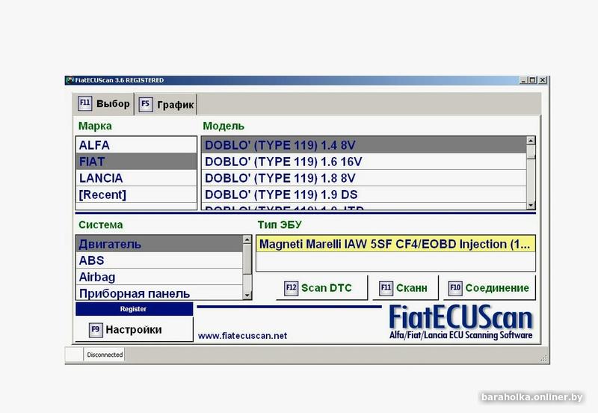Click the FiatECUScan logo

point(460,322)
